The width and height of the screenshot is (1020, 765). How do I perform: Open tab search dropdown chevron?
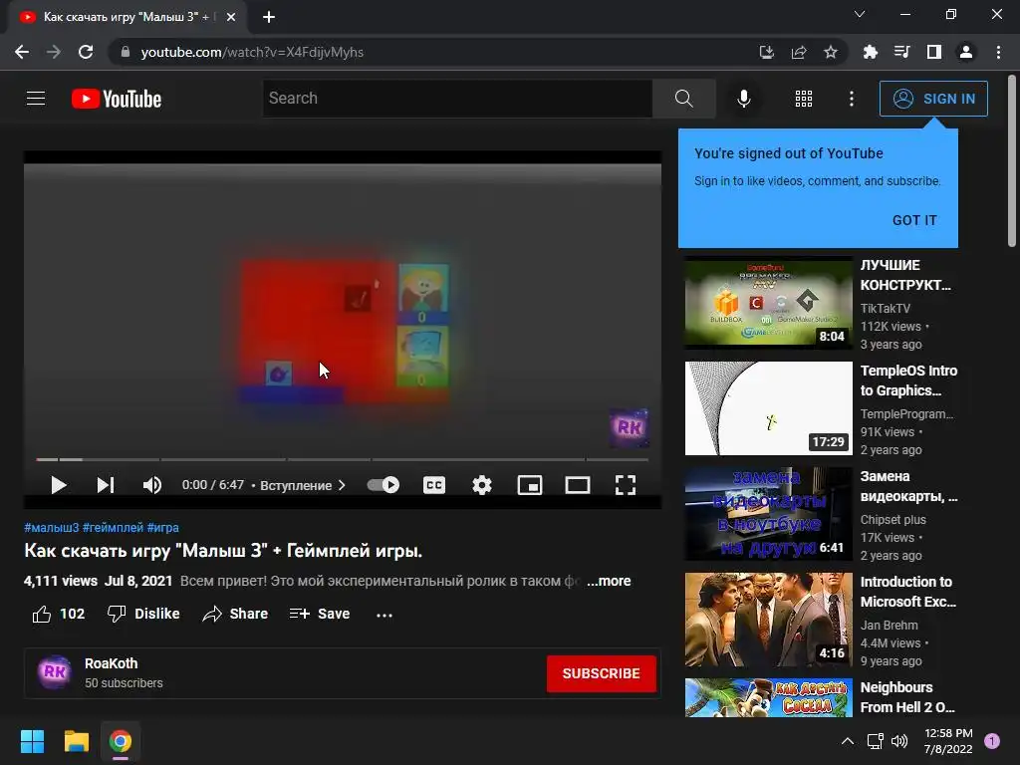[x=860, y=14]
